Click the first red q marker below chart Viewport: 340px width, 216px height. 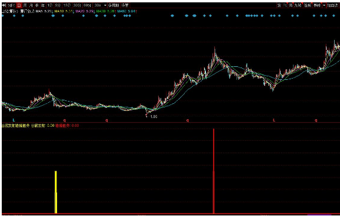[64, 120]
